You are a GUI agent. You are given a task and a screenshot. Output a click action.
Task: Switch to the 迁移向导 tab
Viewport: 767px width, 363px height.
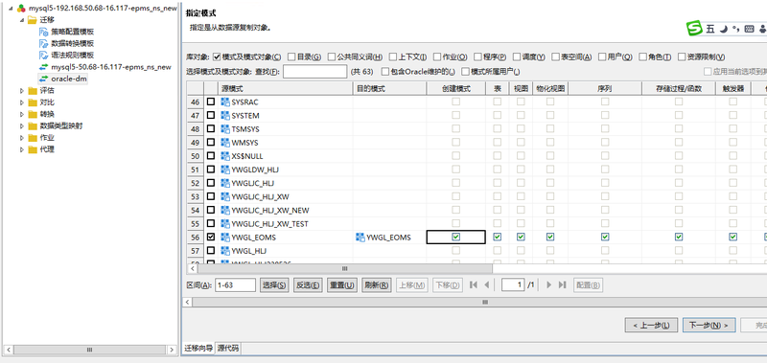(198, 349)
